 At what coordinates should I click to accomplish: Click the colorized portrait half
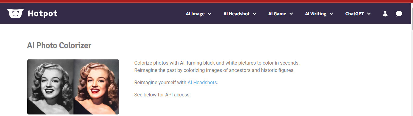[96, 87]
